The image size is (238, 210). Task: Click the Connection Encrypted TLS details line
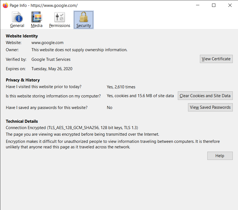coord(72,128)
